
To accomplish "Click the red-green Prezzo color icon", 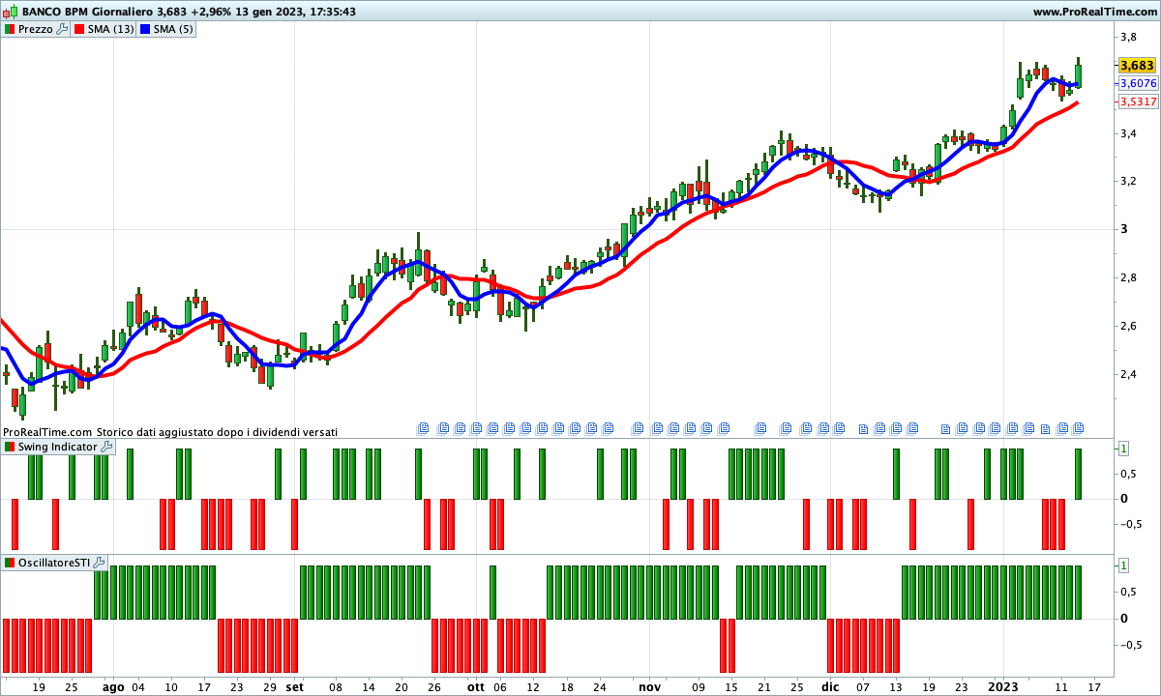I will 10,29.
